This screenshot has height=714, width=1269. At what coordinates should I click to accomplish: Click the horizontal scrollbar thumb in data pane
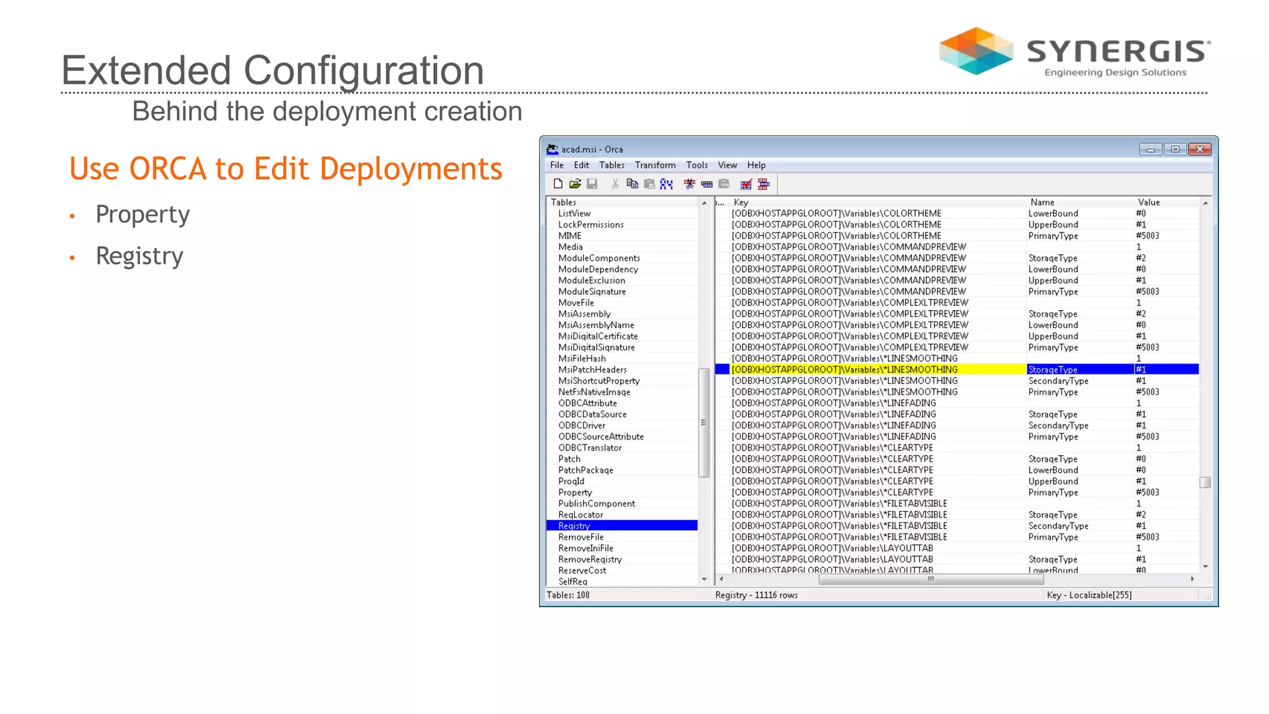[931, 579]
